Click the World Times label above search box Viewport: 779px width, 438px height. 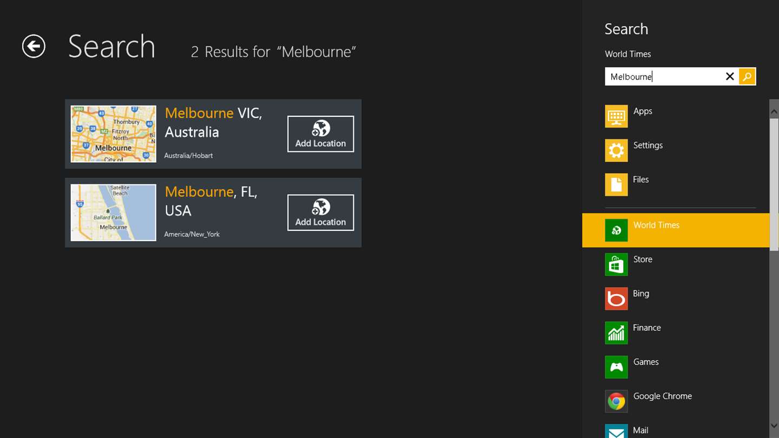628,54
